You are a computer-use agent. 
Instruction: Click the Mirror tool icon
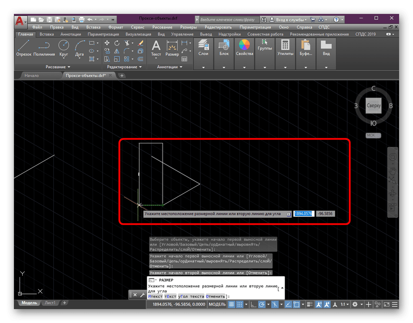(117, 51)
